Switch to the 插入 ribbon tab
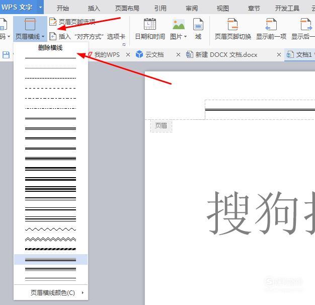Image resolution: width=315 pixels, height=305 pixels. pos(94,8)
